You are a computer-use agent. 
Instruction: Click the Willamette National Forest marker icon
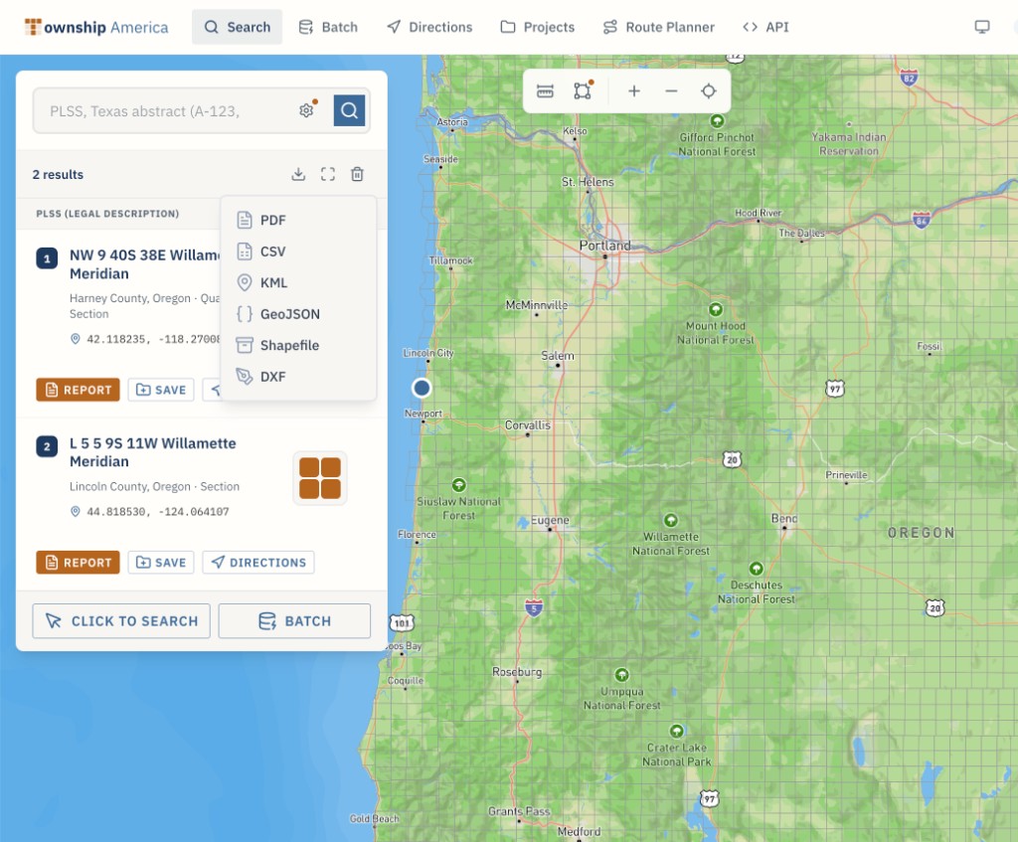point(671,520)
